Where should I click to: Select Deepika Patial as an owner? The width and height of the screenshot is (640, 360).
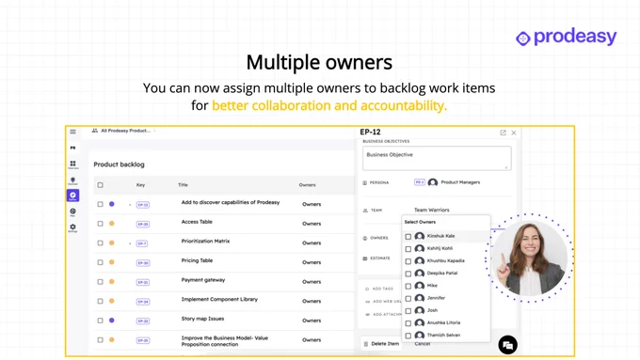[408, 274]
